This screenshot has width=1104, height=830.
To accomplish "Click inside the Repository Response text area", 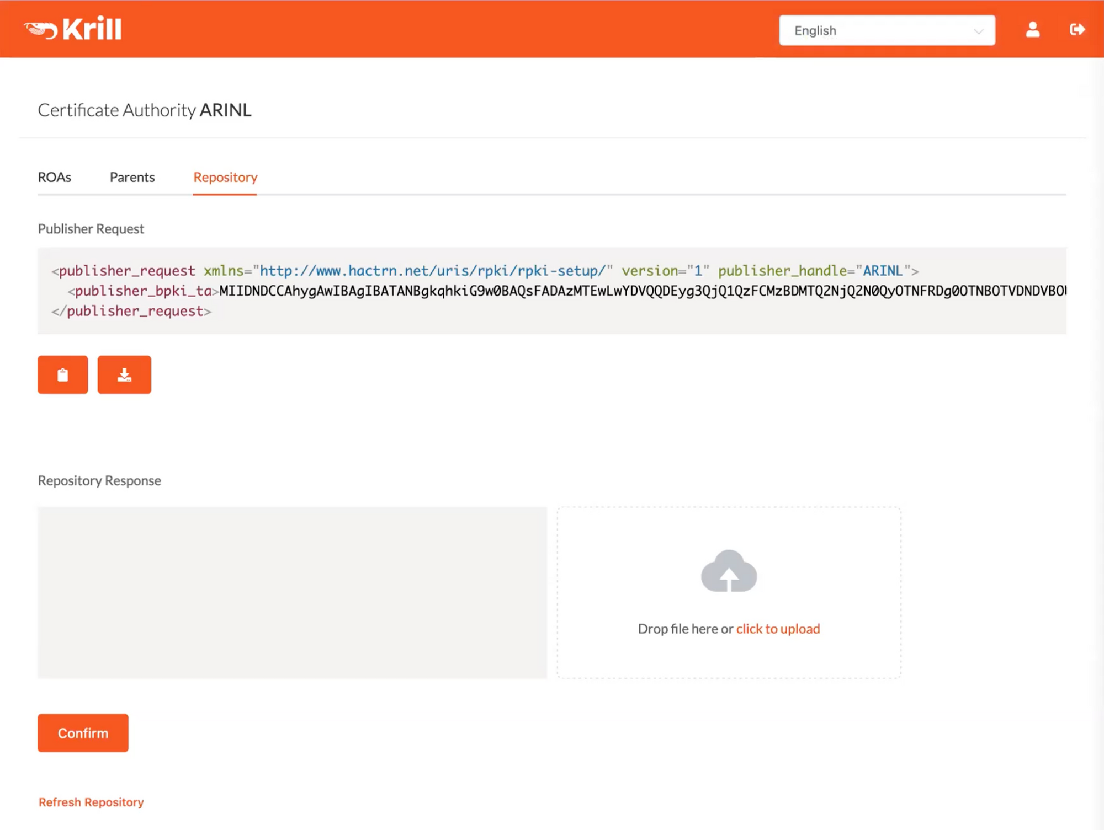I will point(292,592).
